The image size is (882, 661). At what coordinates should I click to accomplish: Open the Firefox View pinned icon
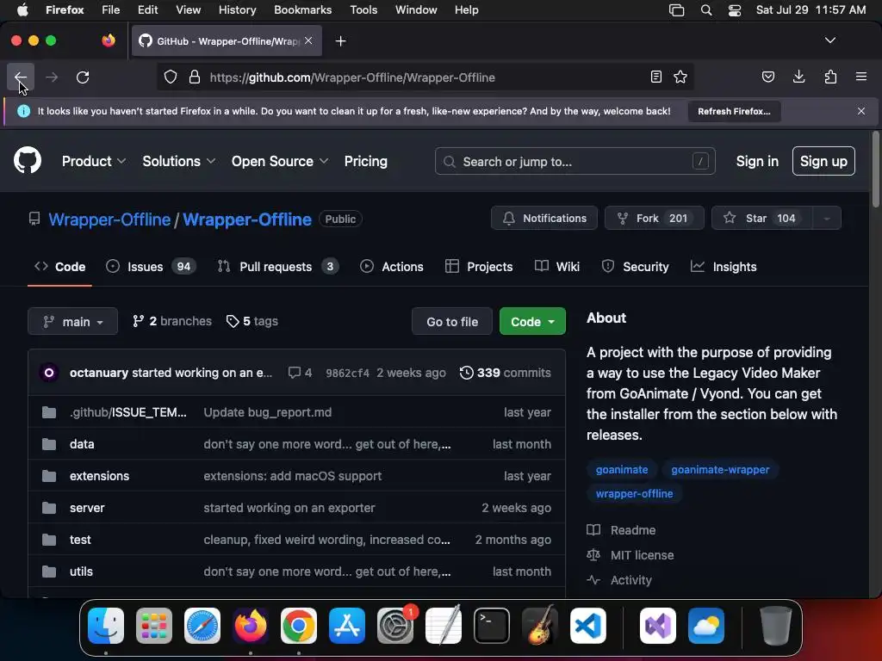click(x=108, y=40)
